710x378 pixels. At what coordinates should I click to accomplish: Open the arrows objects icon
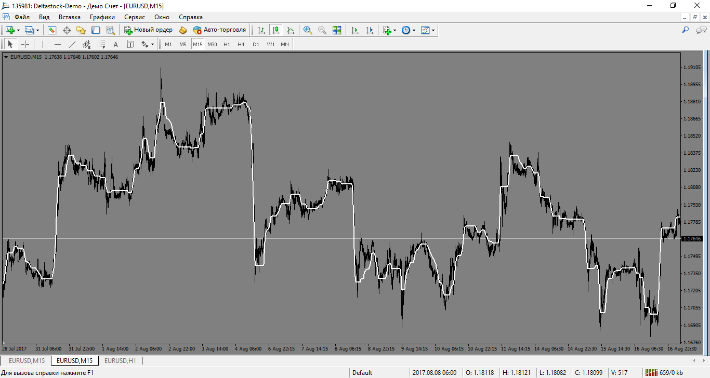[145, 44]
